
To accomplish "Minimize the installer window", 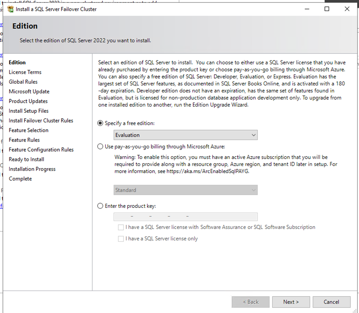I will coord(307,9).
